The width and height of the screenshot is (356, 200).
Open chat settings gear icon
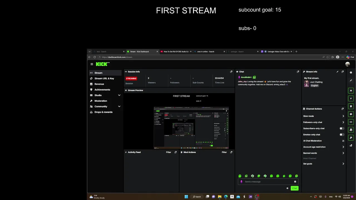point(288,188)
